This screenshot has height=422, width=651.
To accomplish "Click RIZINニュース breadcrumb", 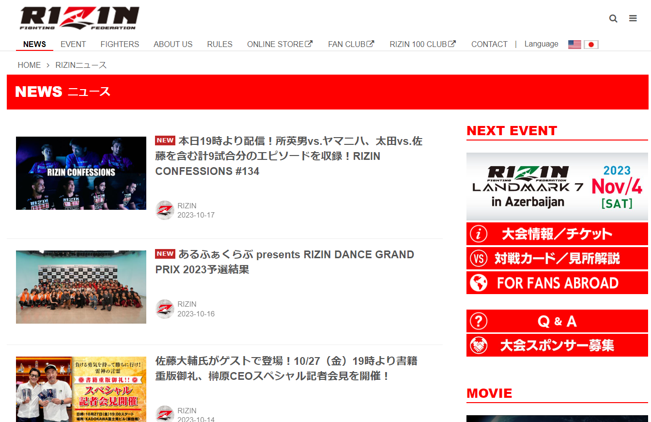I will (81, 65).
